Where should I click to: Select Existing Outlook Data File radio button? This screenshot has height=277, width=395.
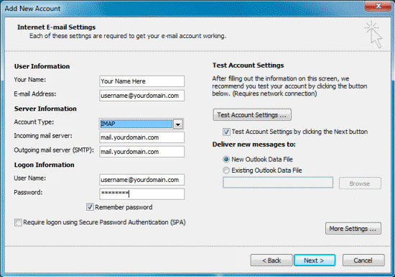click(x=226, y=171)
